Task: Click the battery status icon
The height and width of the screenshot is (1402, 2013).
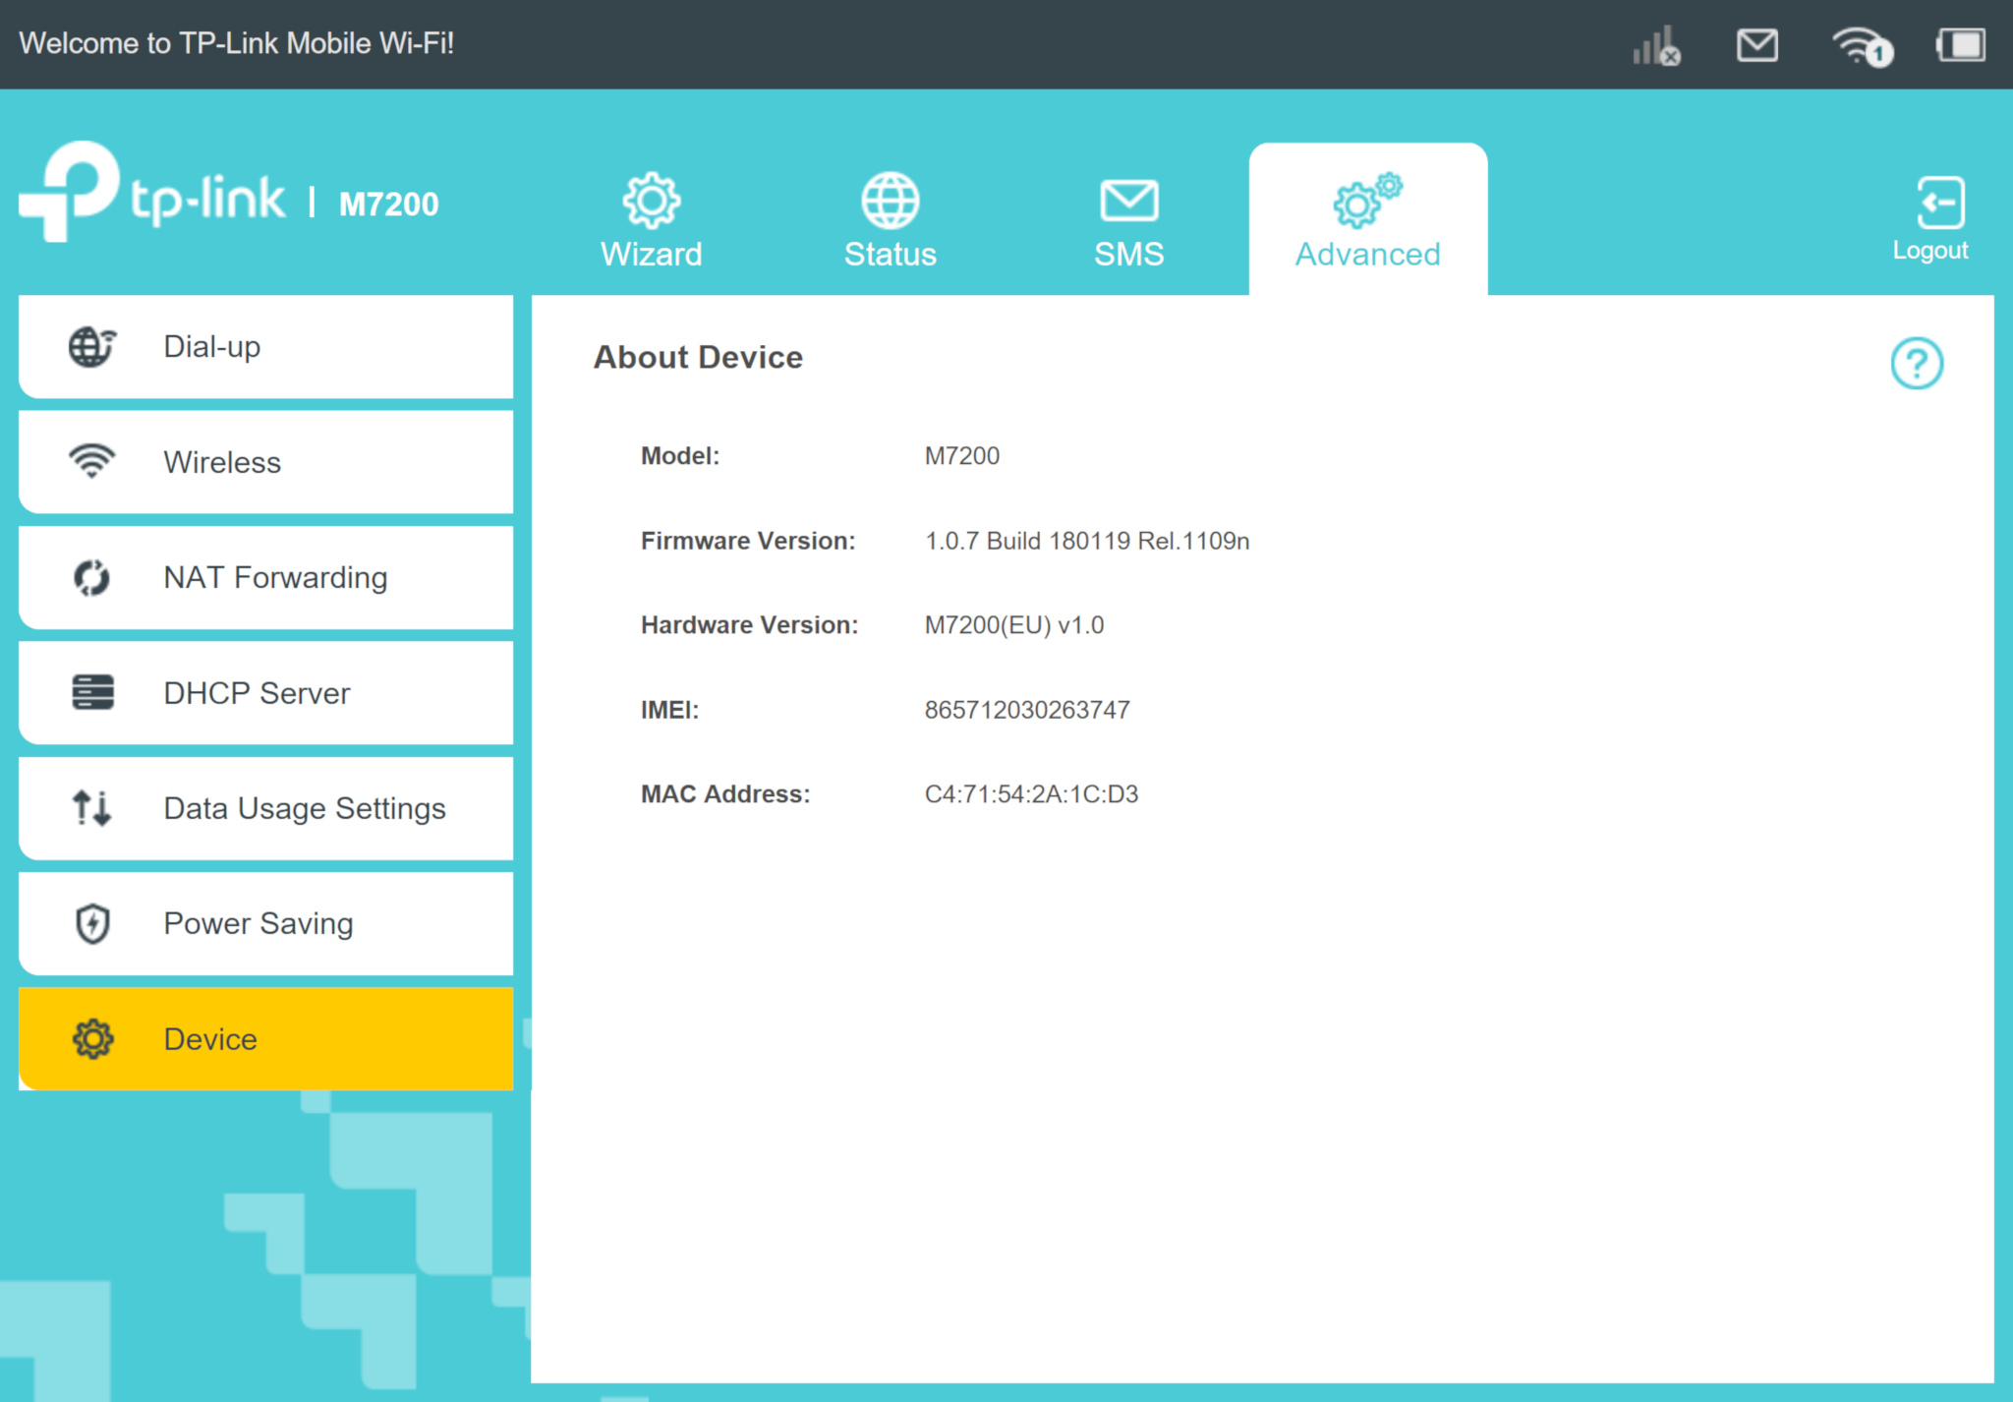Action: point(1960,45)
